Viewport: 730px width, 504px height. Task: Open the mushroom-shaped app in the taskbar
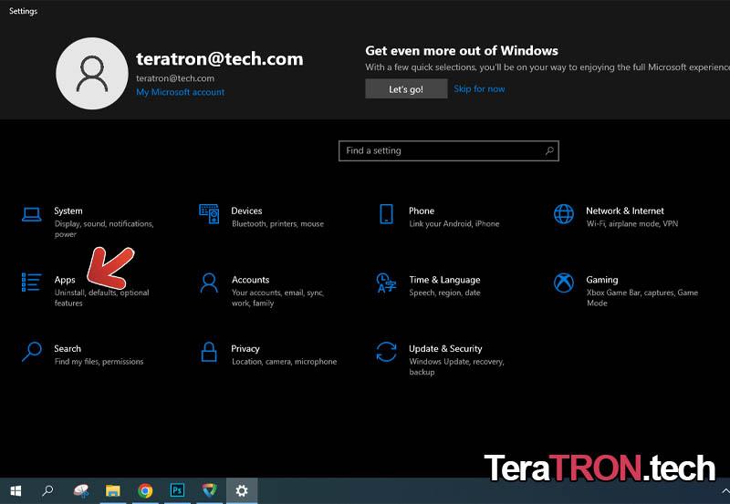point(81,490)
